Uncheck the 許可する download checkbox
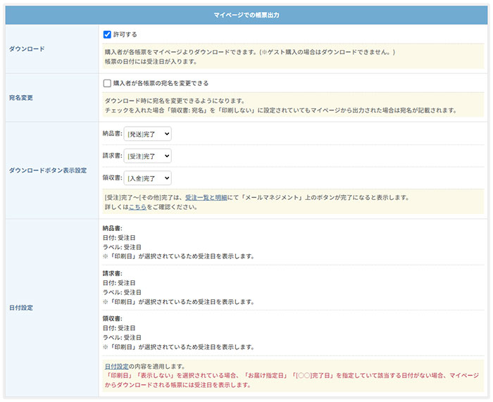 pyautogui.click(x=107, y=34)
